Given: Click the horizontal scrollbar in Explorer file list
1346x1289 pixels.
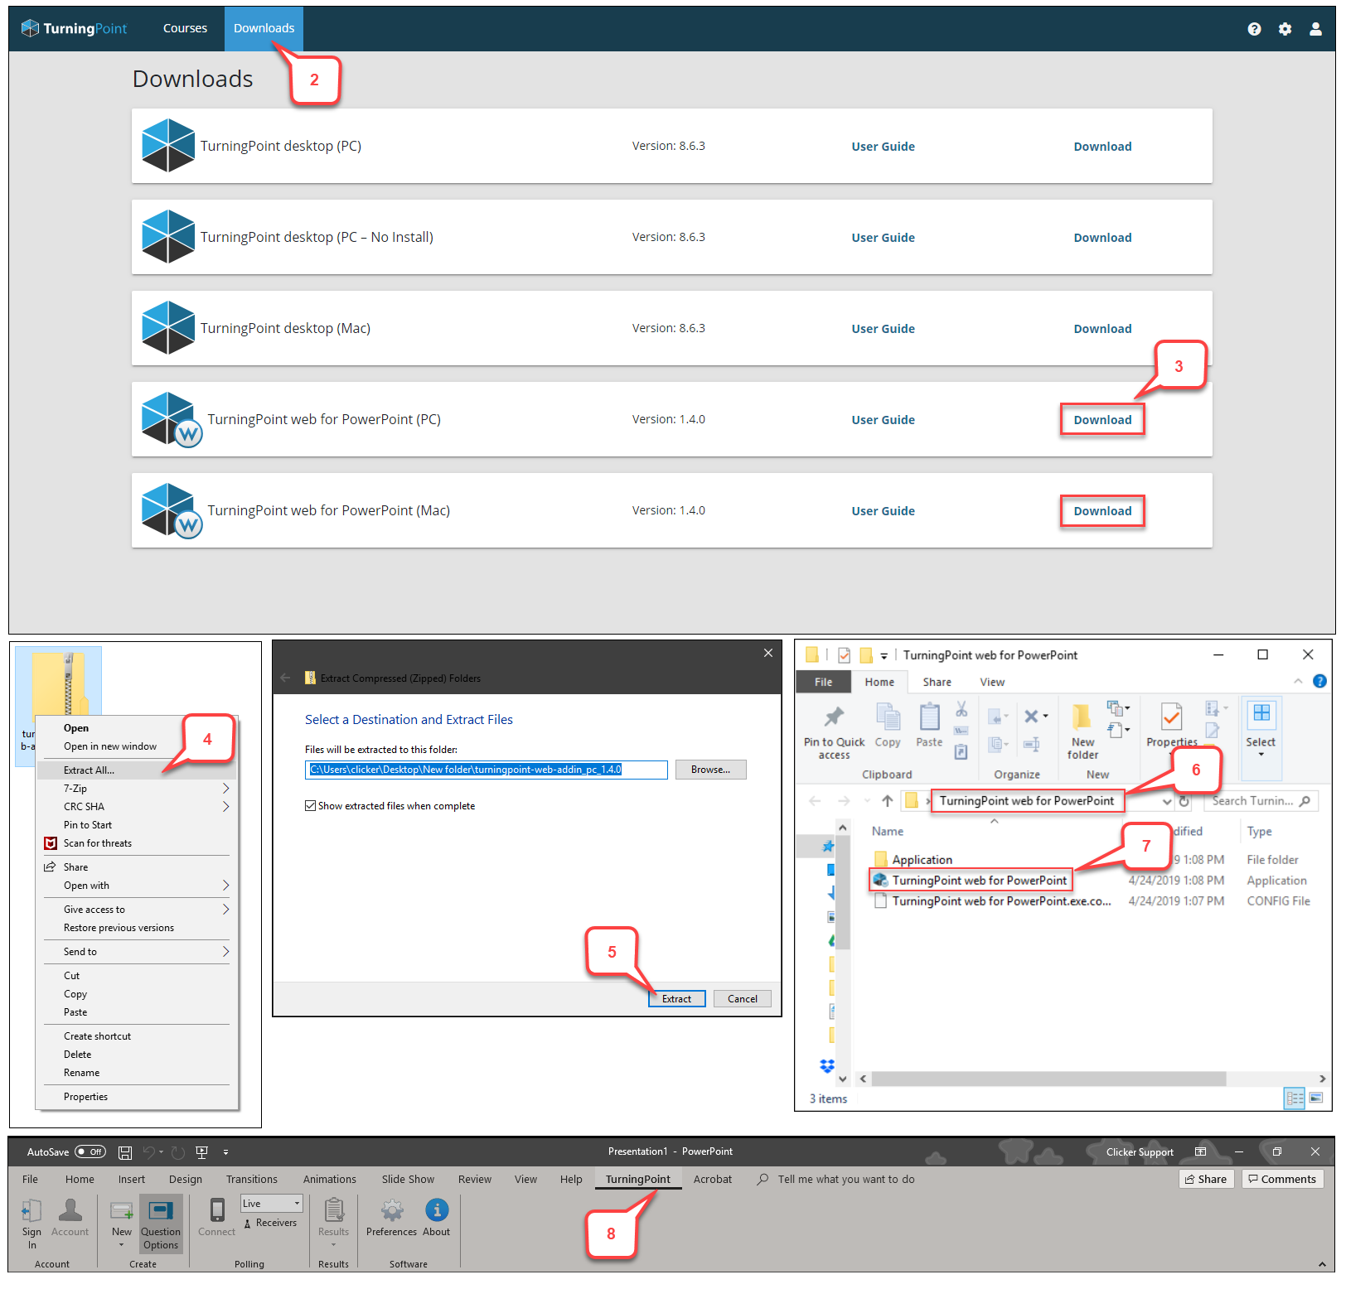Looking at the screenshot, I should (1048, 1078).
